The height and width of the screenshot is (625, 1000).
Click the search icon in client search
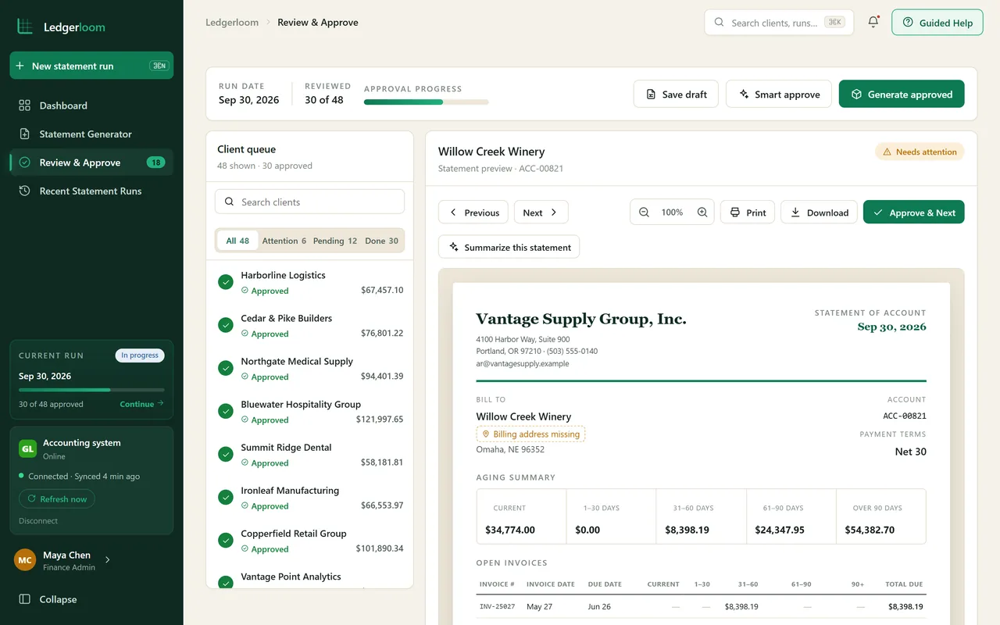coord(230,202)
